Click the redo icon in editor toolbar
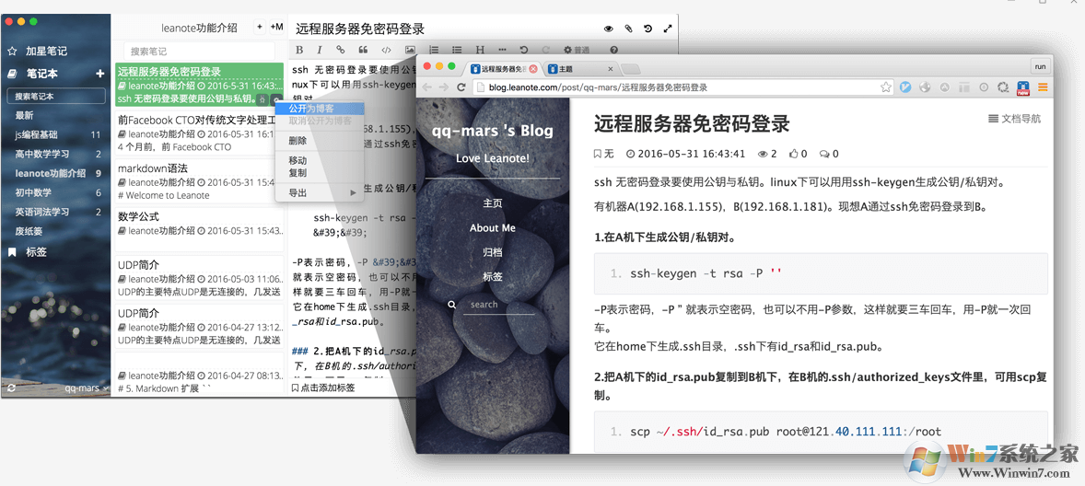 click(545, 50)
